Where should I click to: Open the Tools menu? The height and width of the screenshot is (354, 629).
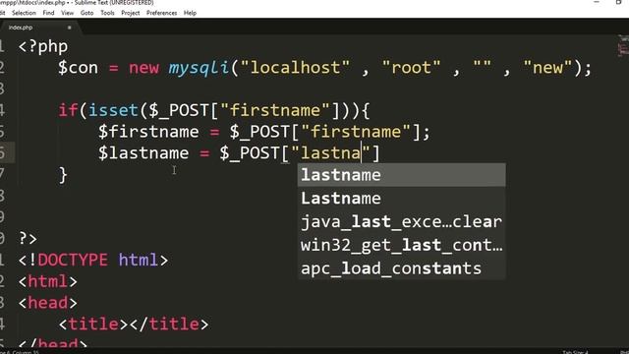(107, 13)
